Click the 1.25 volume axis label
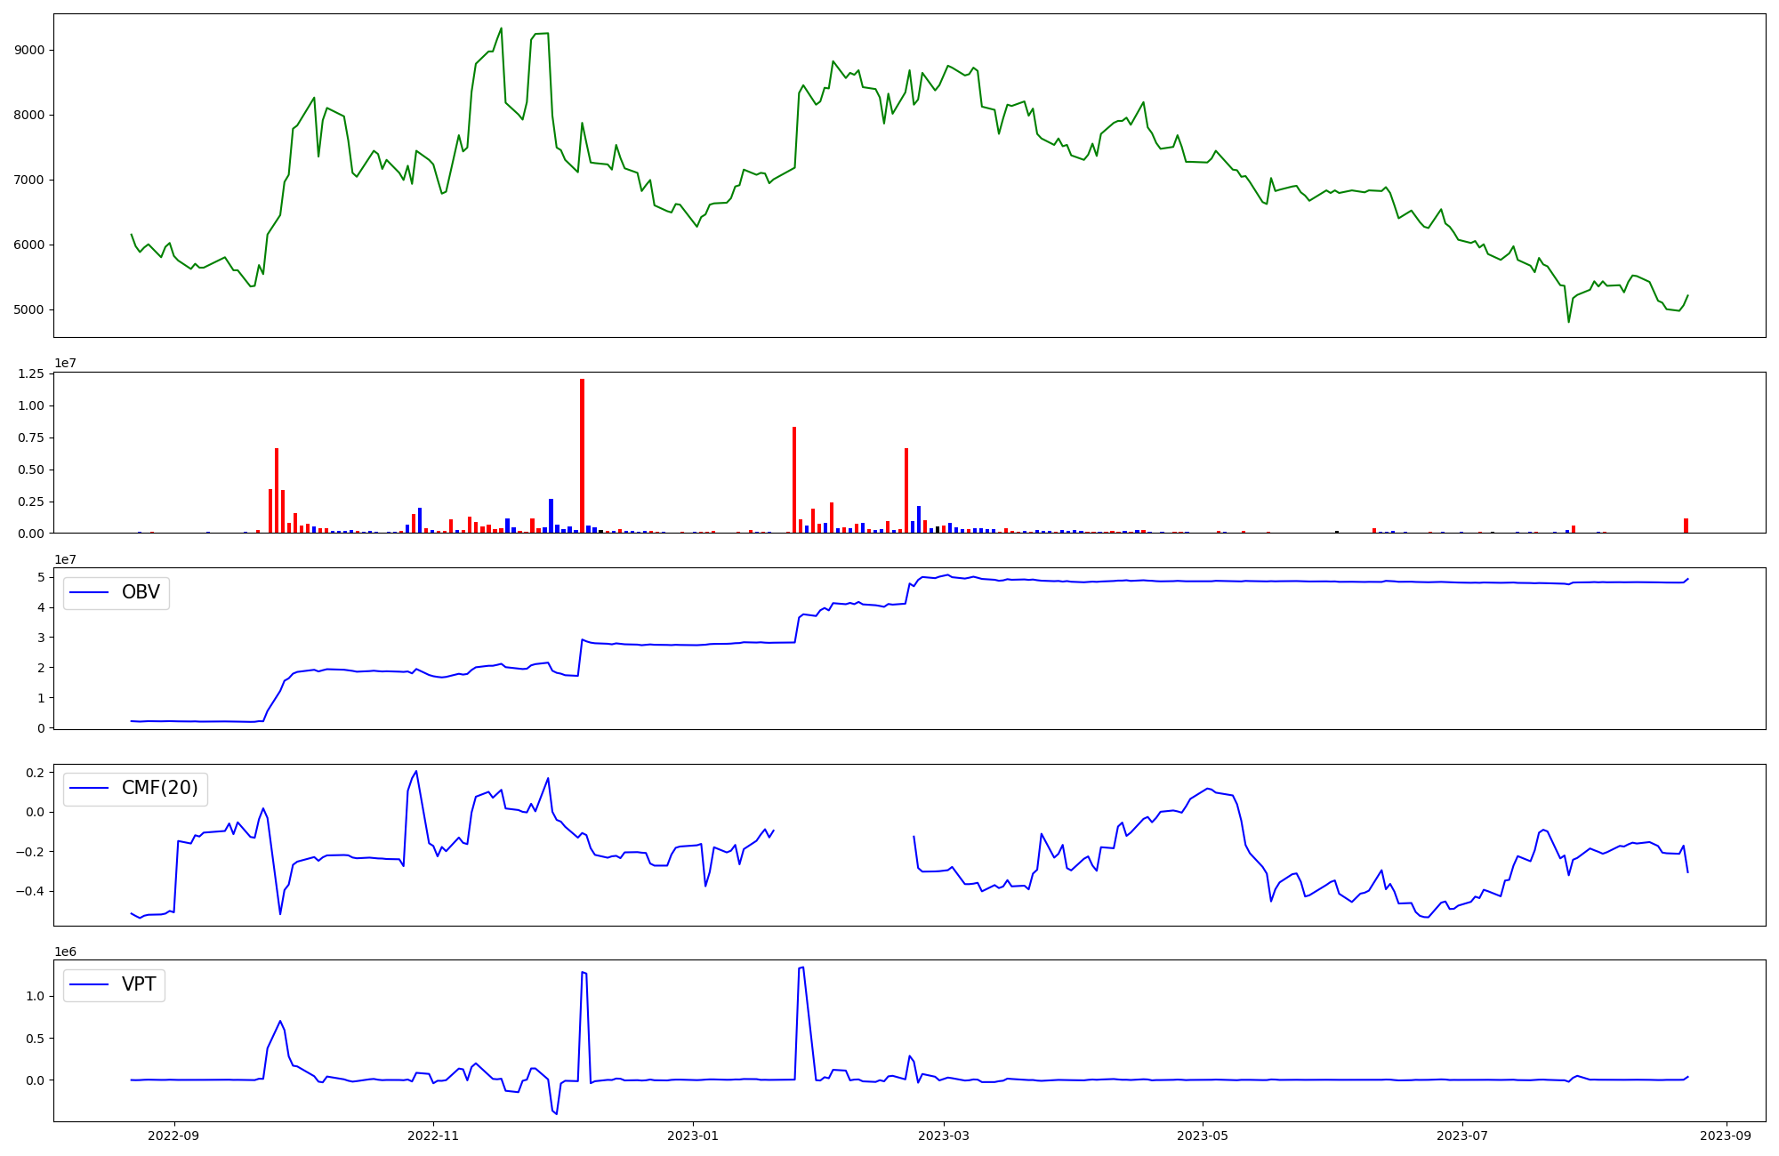 [30, 374]
